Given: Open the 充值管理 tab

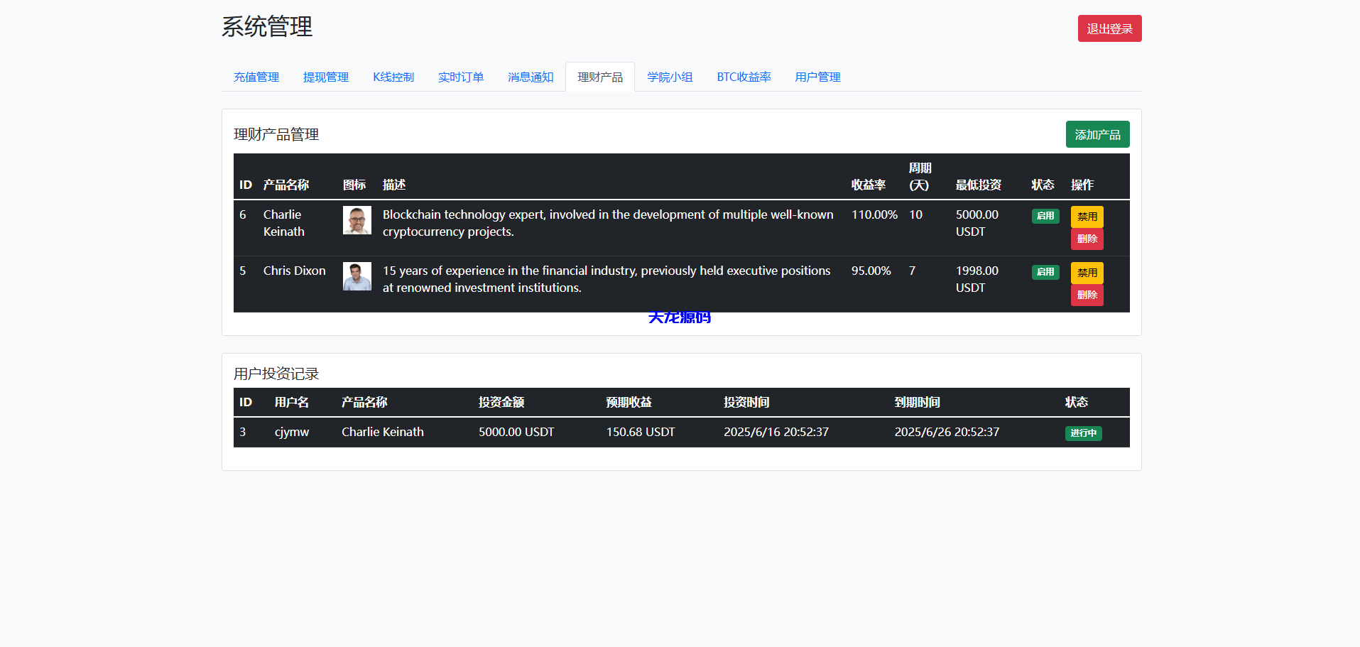Looking at the screenshot, I should coord(256,77).
